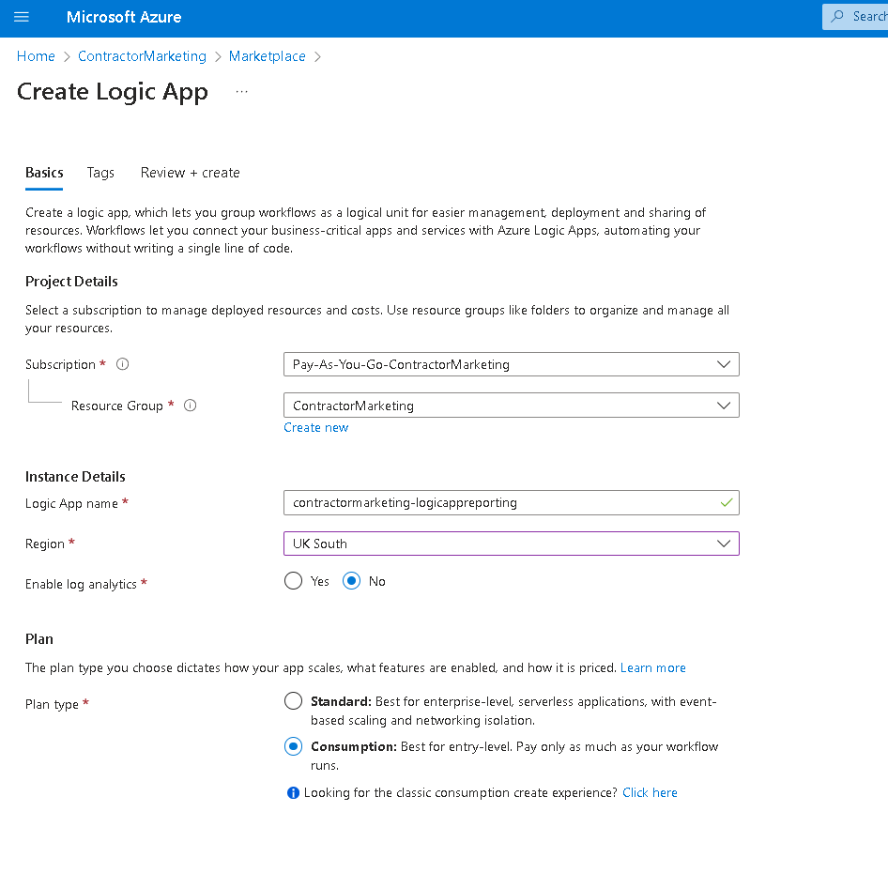Viewport: 888px width, 873px height.
Task: Click the info icon beside classic consumption note
Action: [x=293, y=793]
